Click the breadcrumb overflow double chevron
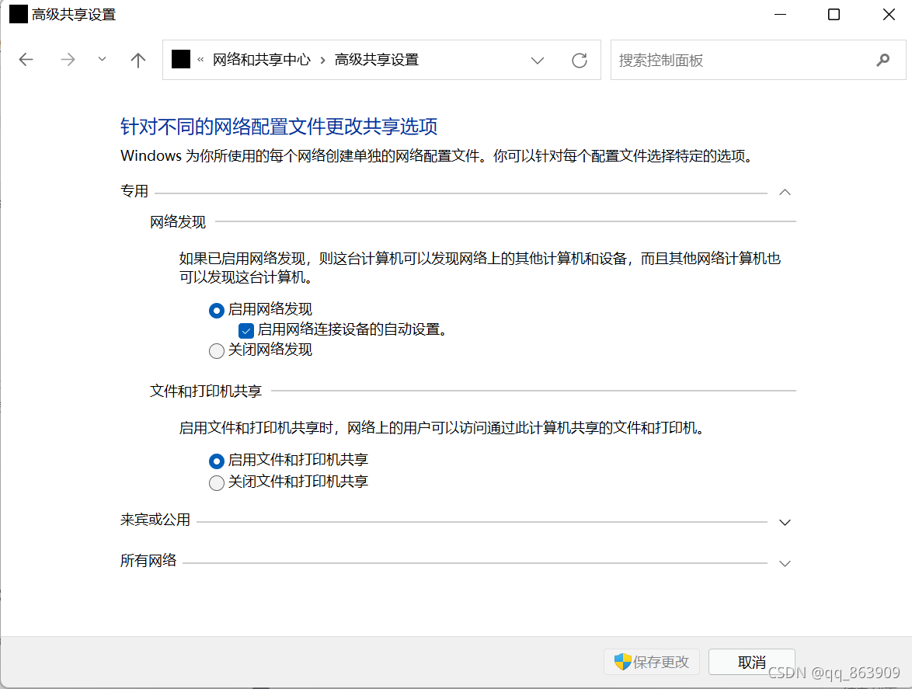Image resolution: width=912 pixels, height=689 pixels. pos(200,59)
